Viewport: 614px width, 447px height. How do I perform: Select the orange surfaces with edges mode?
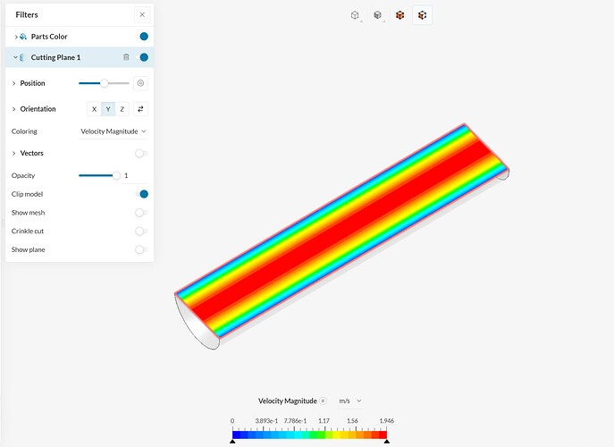(x=422, y=15)
